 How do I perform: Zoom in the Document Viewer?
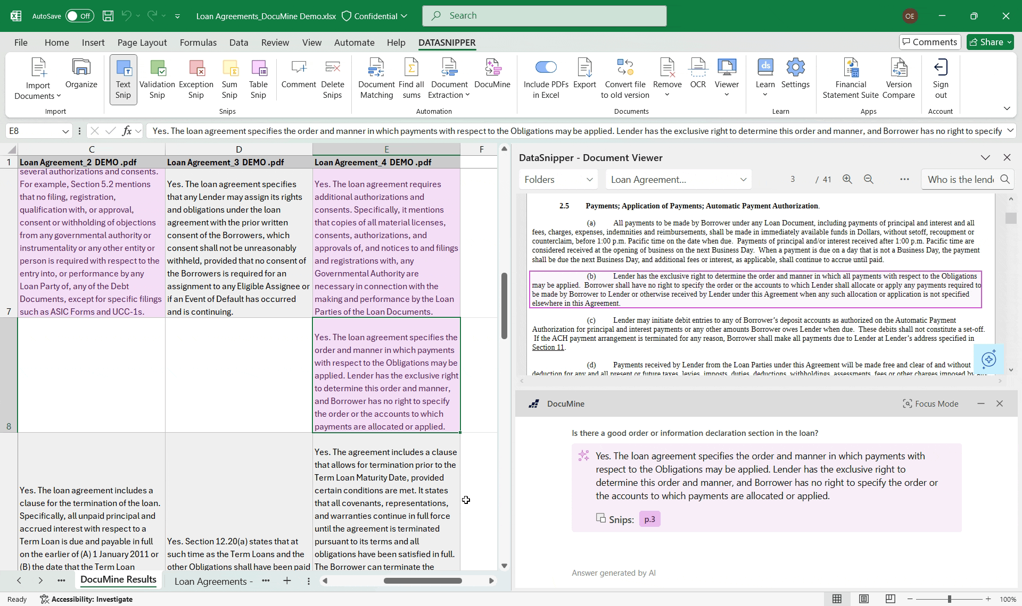pyautogui.click(x=847, y=180)
